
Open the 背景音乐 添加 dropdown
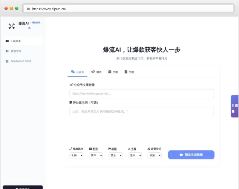point(154,155)
